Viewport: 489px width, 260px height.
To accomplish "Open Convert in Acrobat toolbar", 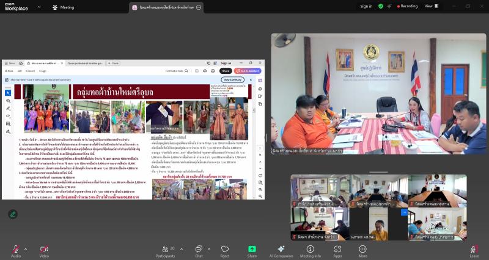I will click(x=30, y=71).
